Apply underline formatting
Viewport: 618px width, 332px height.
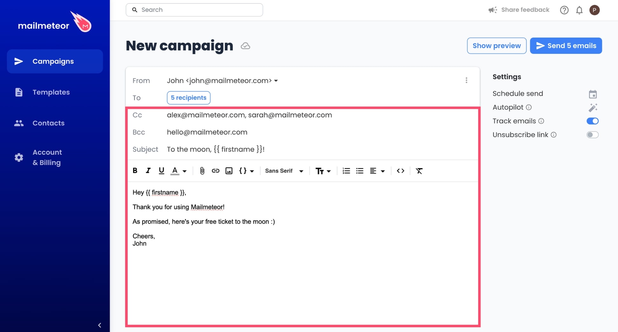tap(161, 171)
